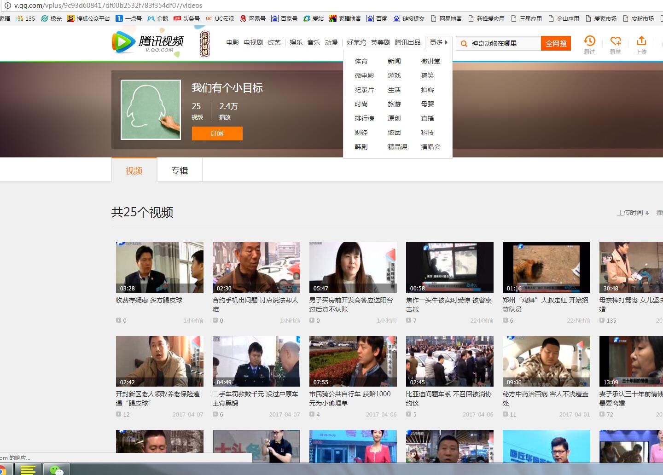Open the UC云观 bookmark
Viewport: 663px width, 475px height.
pos(220,18)
